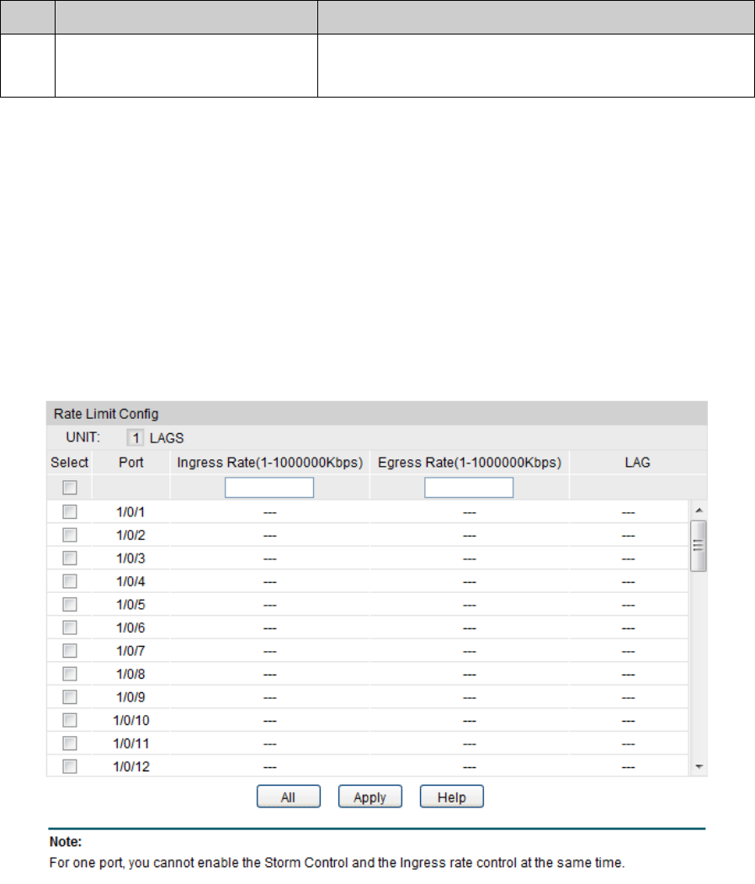Click the scrollbar down arrow

point(699,767)
